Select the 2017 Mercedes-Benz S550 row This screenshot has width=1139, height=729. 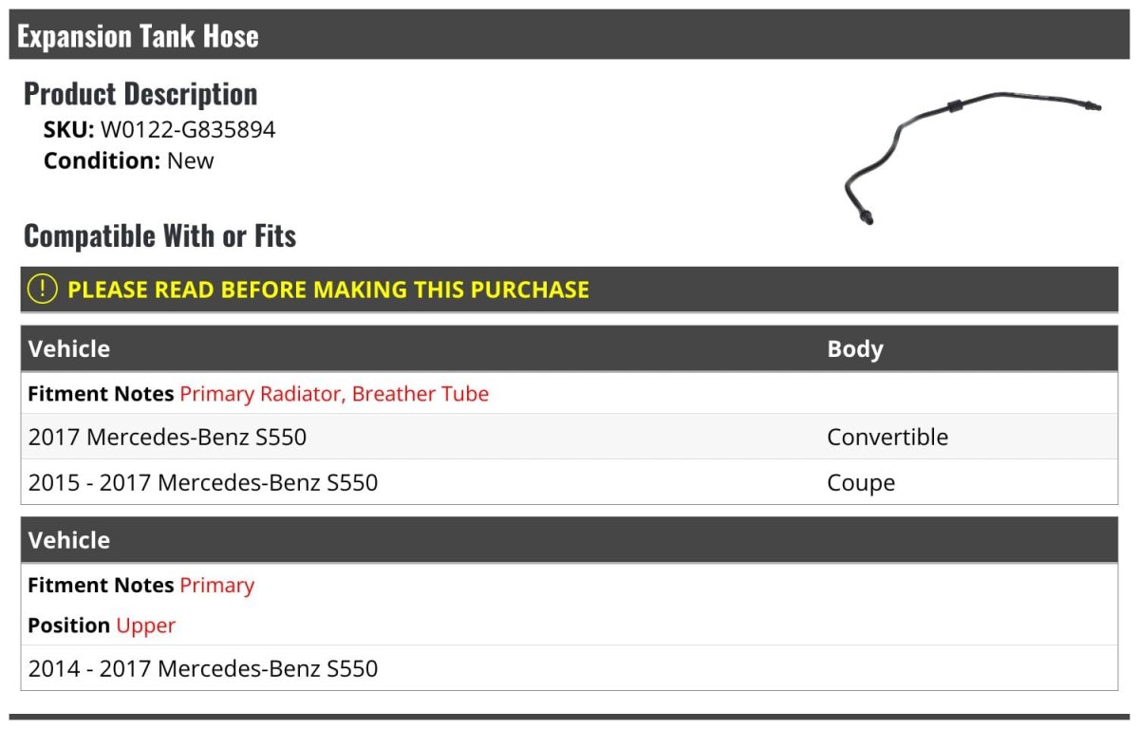pos(168,437)
